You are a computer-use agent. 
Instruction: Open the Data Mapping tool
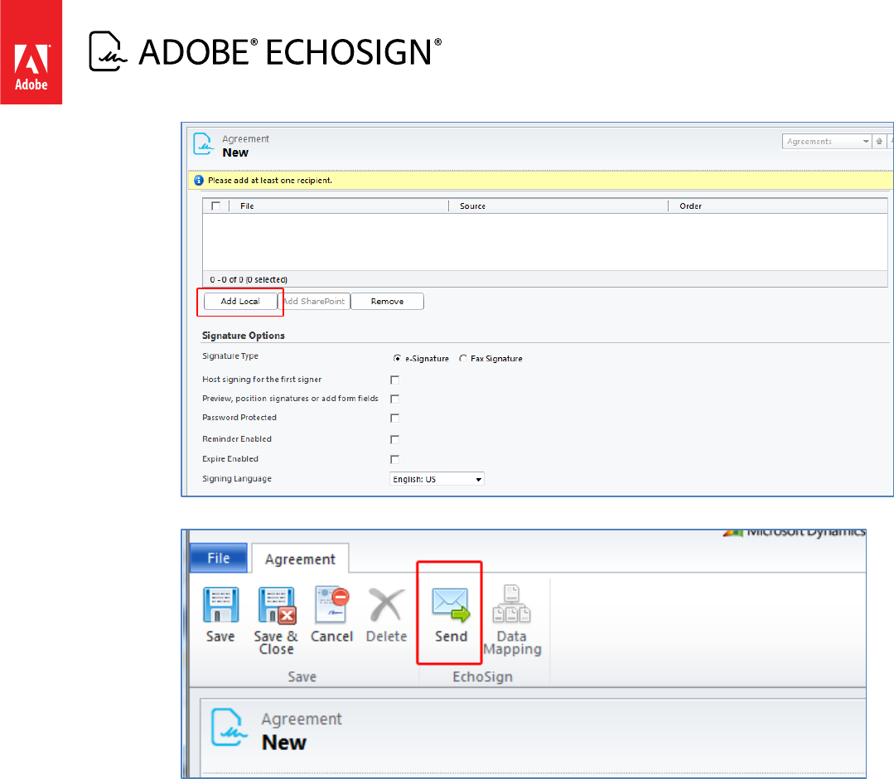511,620
